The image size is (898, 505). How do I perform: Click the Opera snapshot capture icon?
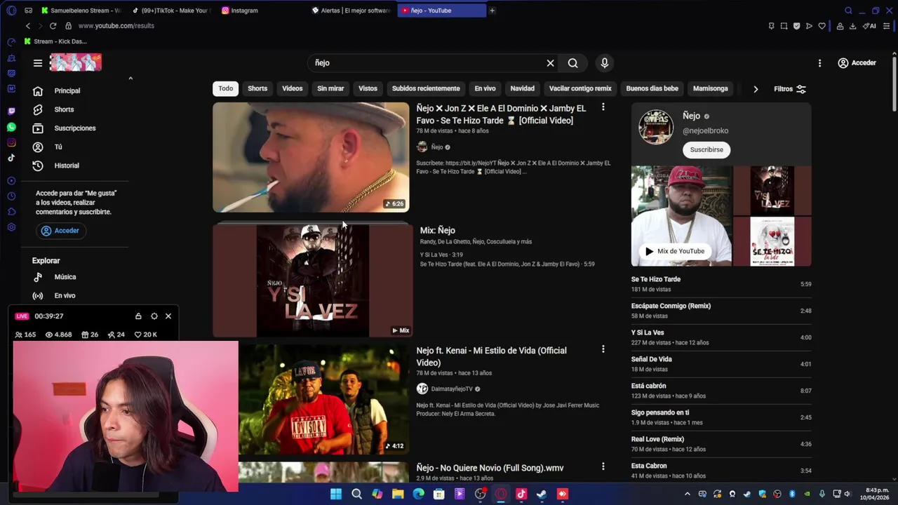coord(784,26)
